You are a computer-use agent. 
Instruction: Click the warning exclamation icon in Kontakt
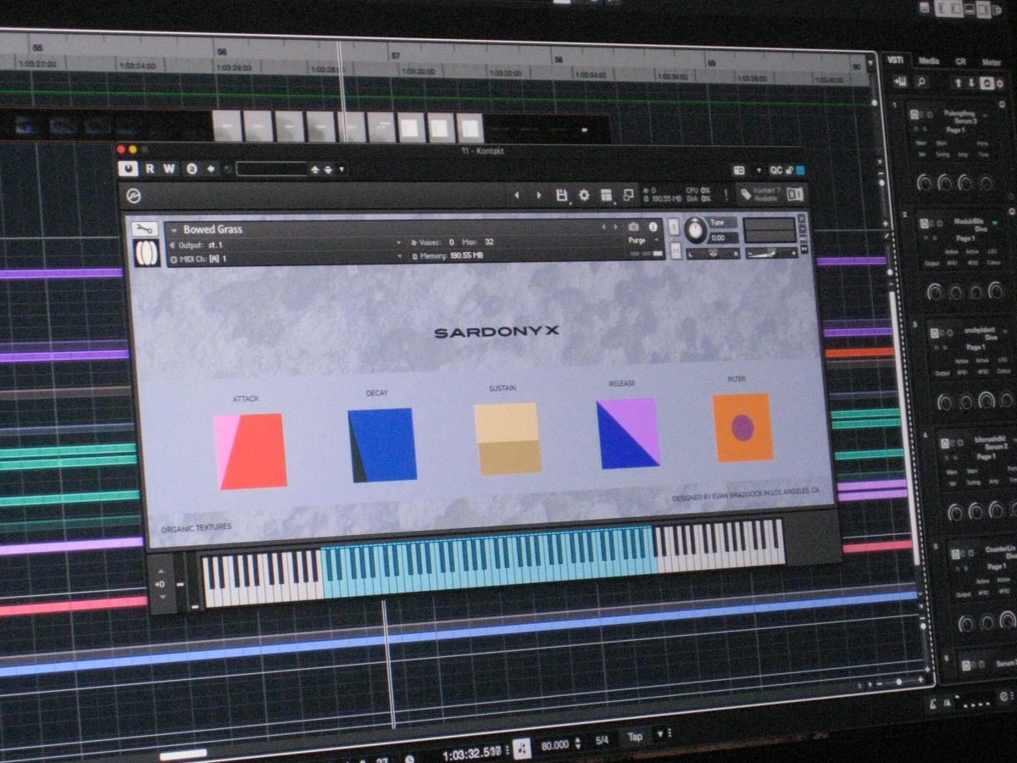click(x=725, y=194)
